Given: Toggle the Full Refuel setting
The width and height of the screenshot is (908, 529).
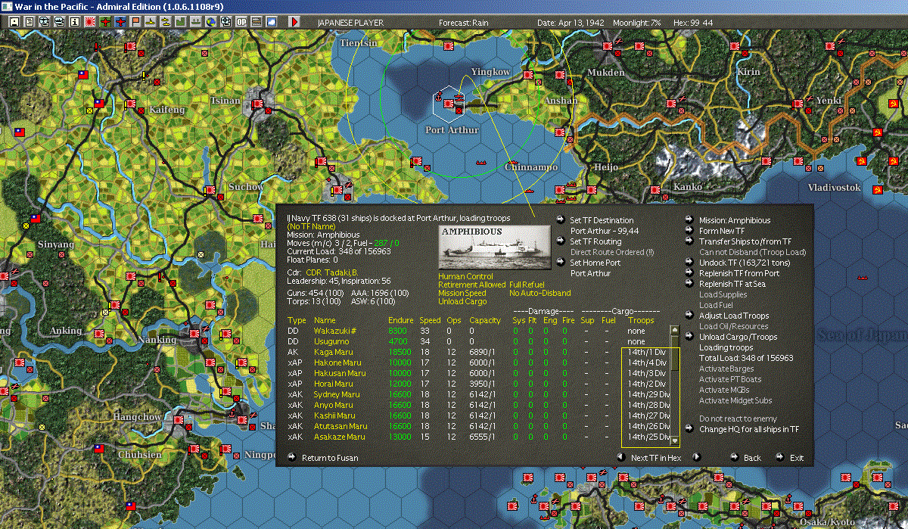Looking at the screenshot, I should point(527,285).
